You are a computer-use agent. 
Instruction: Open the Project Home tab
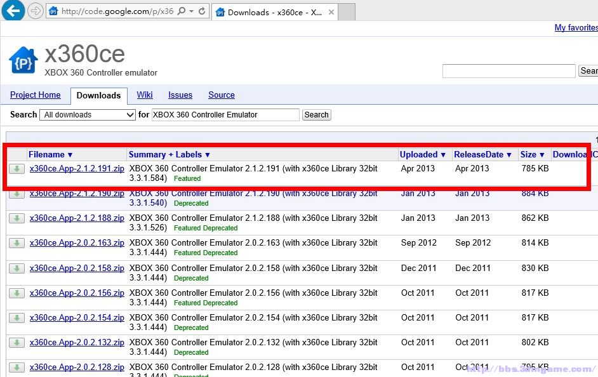36,95
